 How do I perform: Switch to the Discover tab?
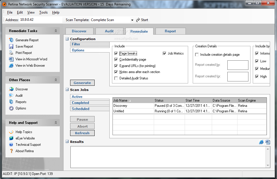[79, 31]
